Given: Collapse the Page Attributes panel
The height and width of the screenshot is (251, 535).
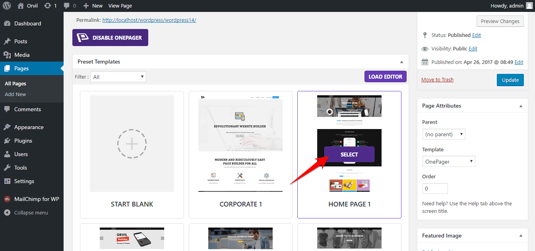Looking at the screenshot, I should (521, 106).
